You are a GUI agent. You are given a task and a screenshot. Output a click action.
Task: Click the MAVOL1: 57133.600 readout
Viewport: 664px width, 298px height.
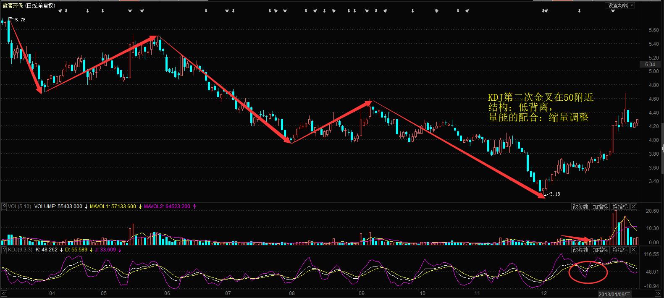(113, 207)
